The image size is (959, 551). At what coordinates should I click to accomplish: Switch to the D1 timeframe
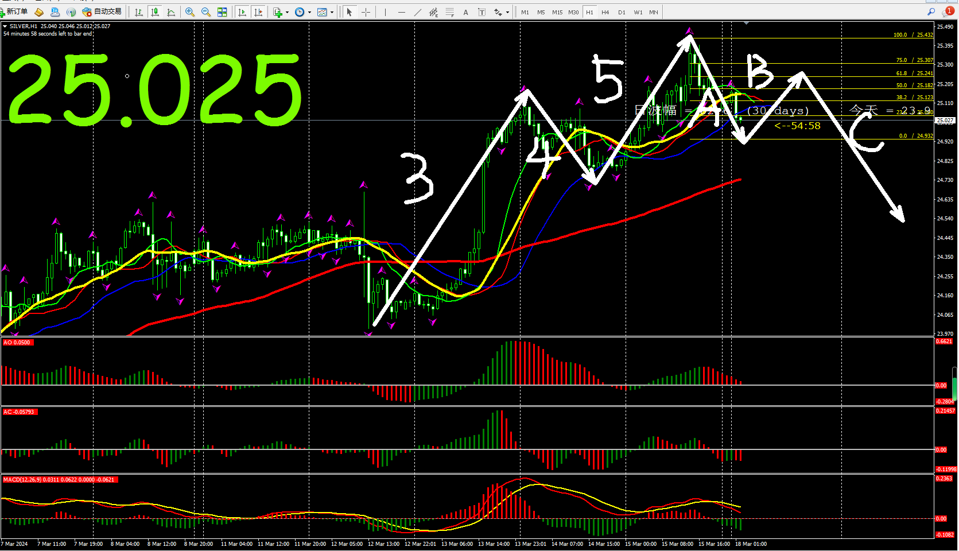(x=622, y=12)
